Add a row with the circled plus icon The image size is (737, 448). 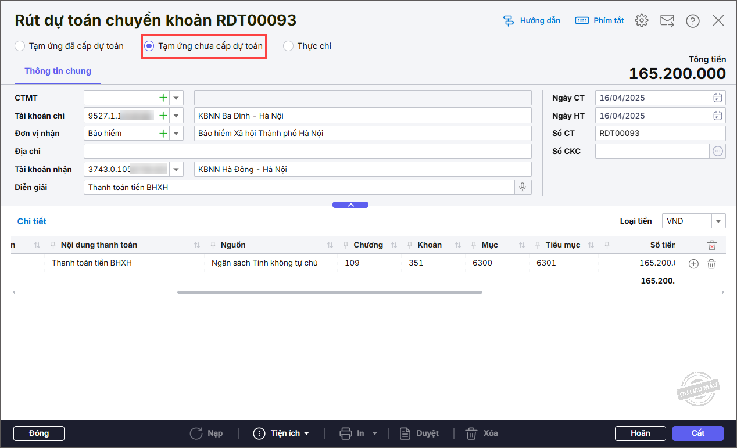(x=693, y=264)
